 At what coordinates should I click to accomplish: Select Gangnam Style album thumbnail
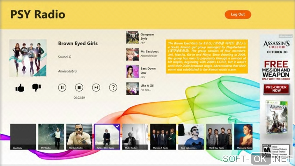point(132,38)
